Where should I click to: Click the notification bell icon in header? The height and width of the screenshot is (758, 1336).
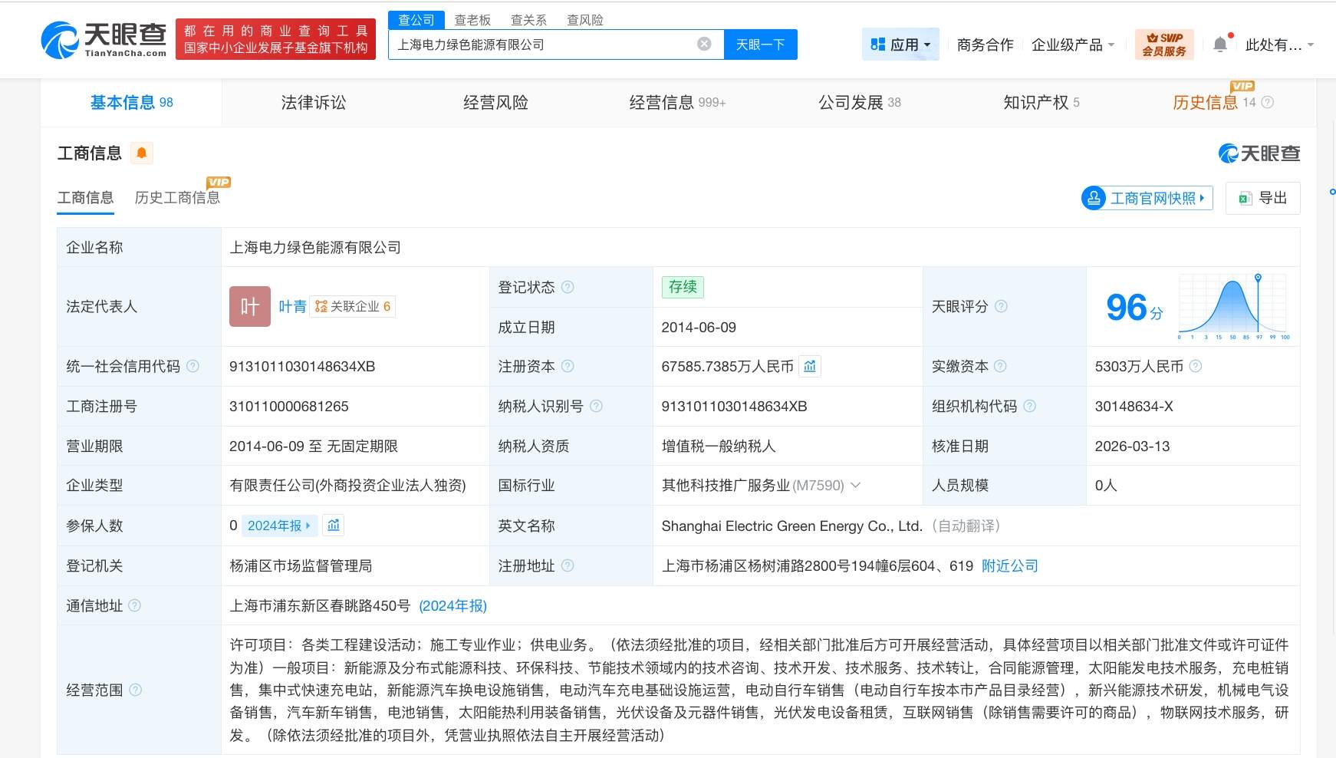point(1220,44)
